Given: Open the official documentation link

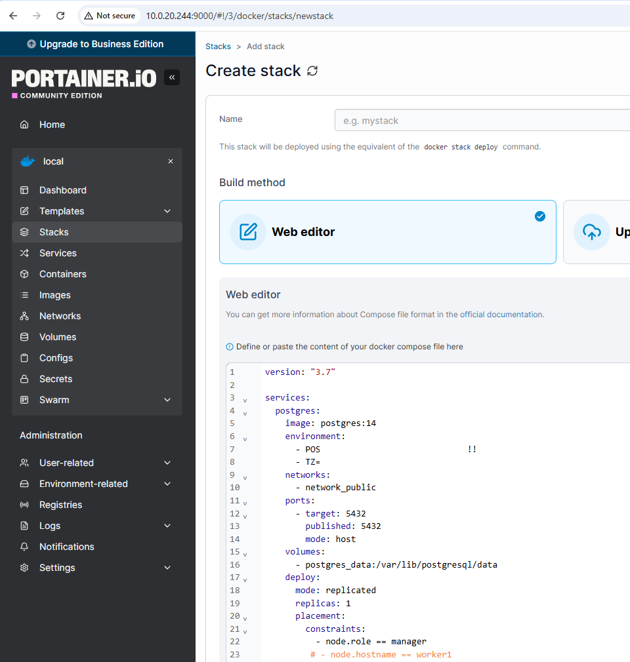Looking at the screenshot, I should (x=501, y=315).
